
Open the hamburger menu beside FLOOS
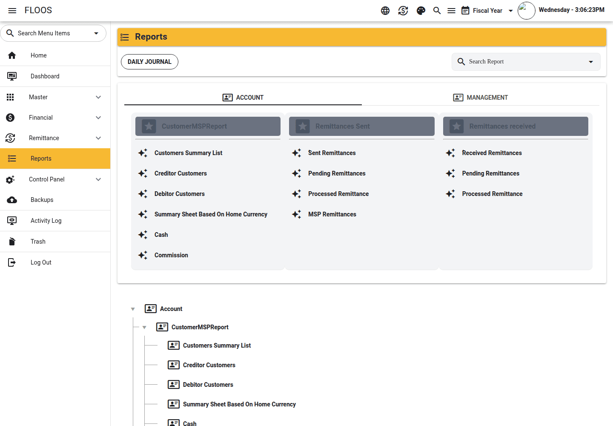(x=12, y=11)
